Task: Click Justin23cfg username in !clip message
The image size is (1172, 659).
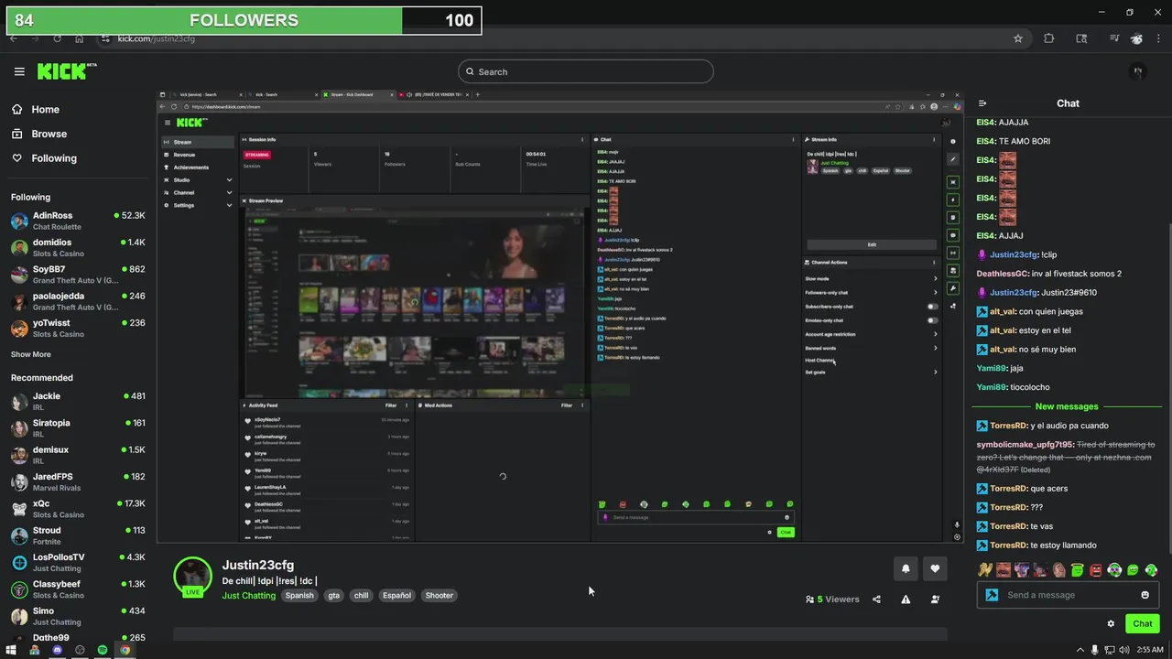Action: click(1014, 254)
